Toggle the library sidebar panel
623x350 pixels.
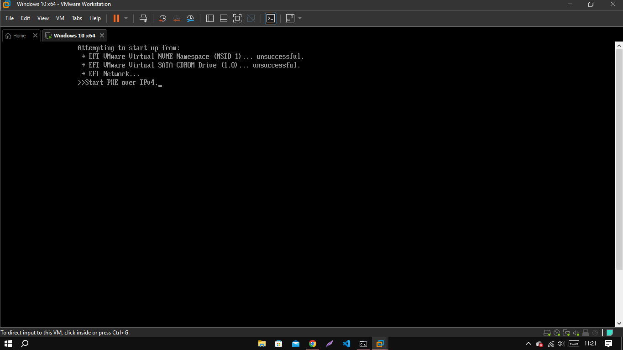click(210, 18)
